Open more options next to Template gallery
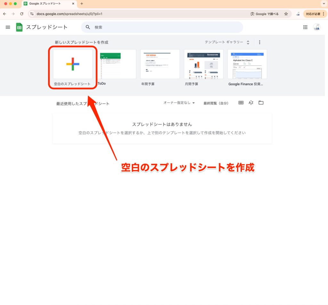This screenshot has width=328, height=305. click(x=260, y=42)
